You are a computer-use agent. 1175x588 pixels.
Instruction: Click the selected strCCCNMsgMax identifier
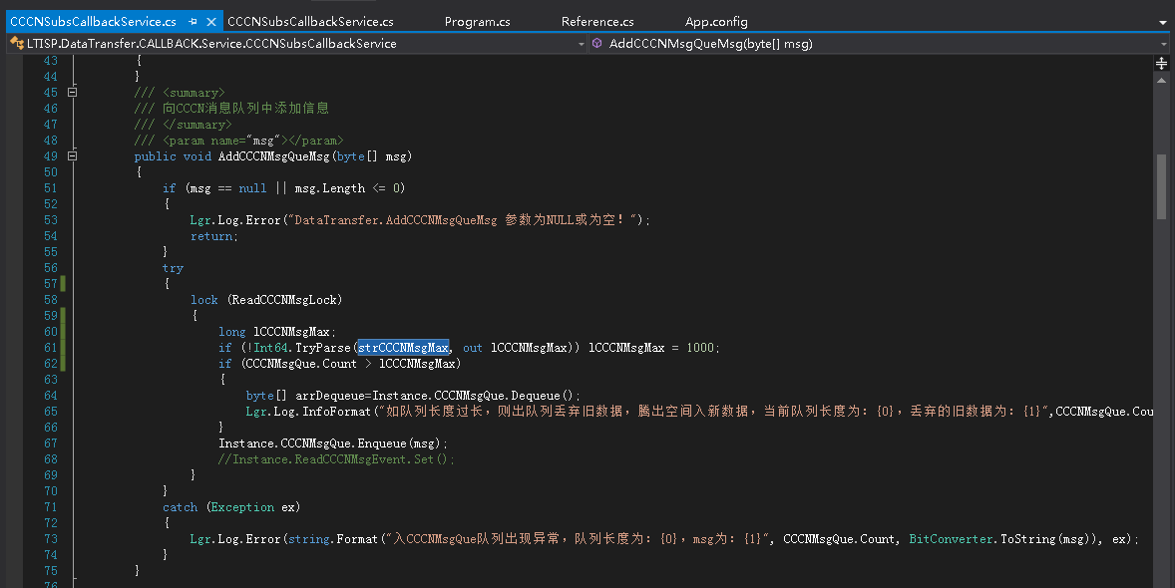[403, 348]
